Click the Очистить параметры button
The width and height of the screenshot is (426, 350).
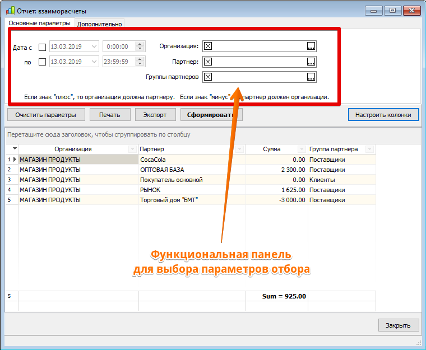pos(46,115)
